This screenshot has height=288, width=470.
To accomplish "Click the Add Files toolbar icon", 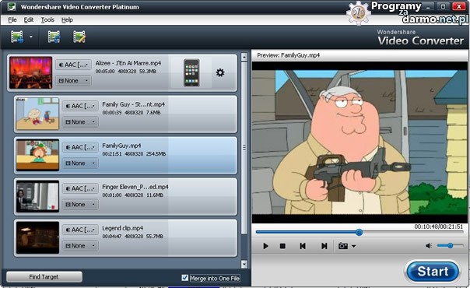I will click(x=17, y=37).
